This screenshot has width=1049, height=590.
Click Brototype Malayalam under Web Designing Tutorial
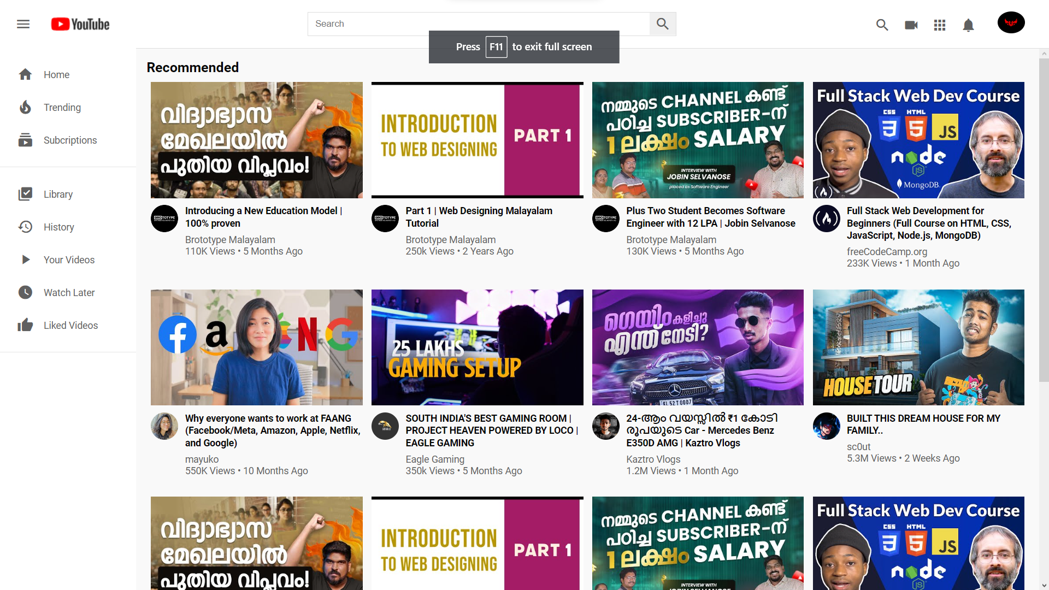[451, 240]
